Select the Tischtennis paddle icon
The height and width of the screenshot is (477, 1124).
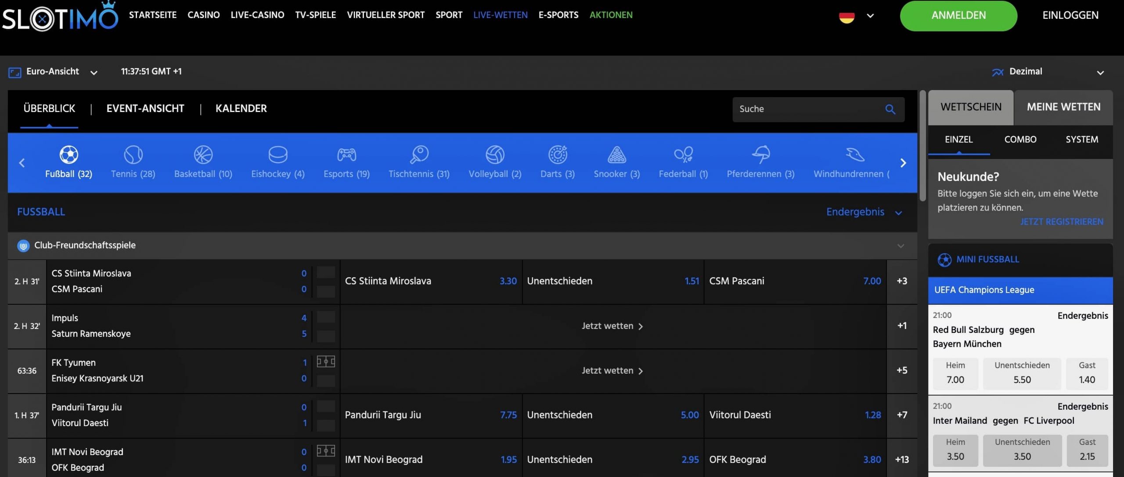tap(419, 155)
